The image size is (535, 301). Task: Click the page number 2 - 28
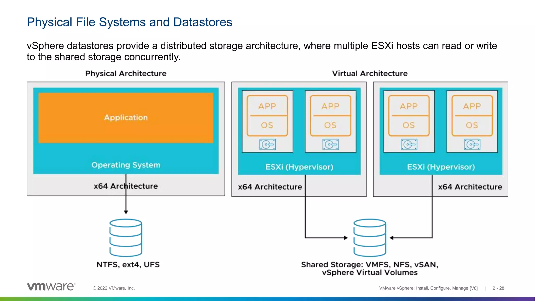click(498, 288)
